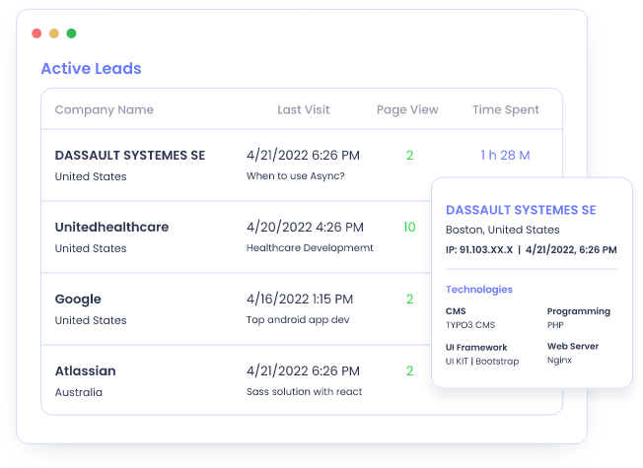Click the Technologies section heading

(x=479, y=290)
